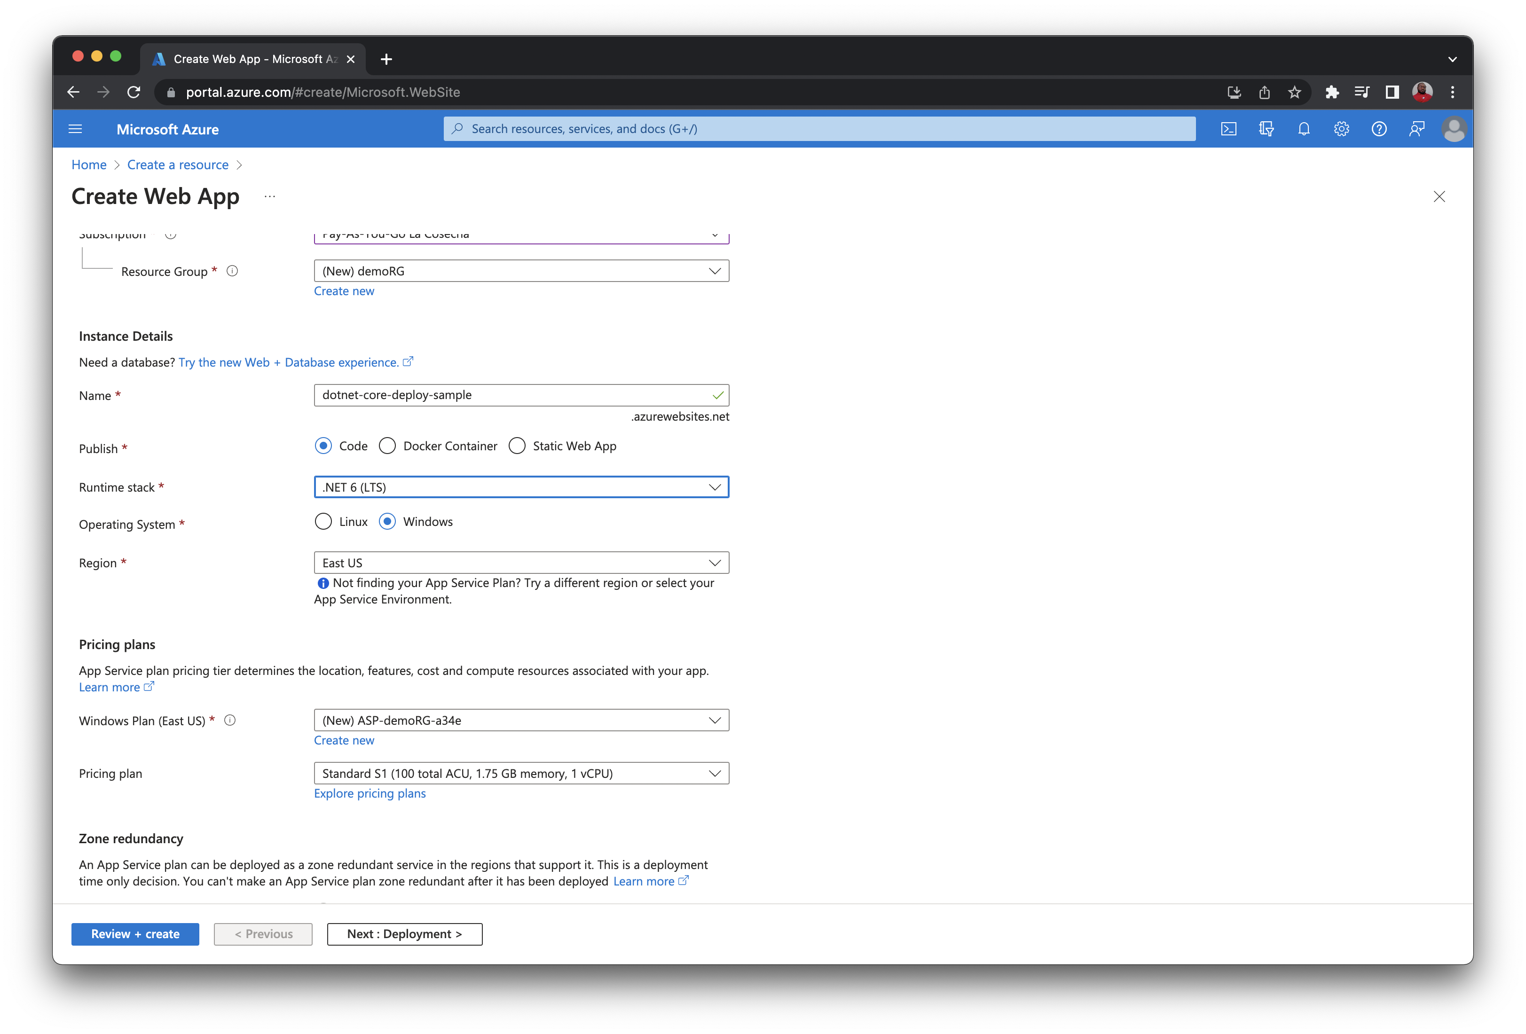Open the portal menu hamburger icon
Screen dimensions: 1526x1034
point(75,129)
